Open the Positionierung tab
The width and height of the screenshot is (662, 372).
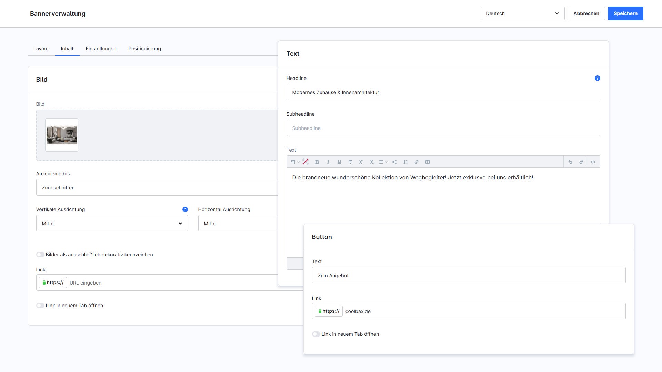tap(144, 49)
